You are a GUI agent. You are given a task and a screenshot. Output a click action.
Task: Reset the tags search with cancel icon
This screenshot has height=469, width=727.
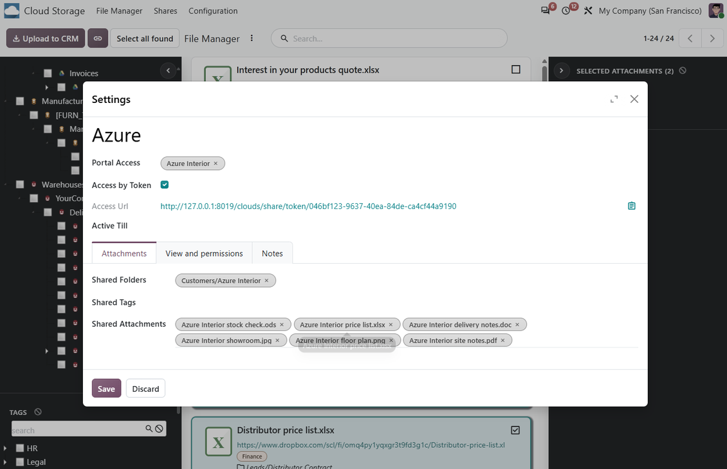159,428
